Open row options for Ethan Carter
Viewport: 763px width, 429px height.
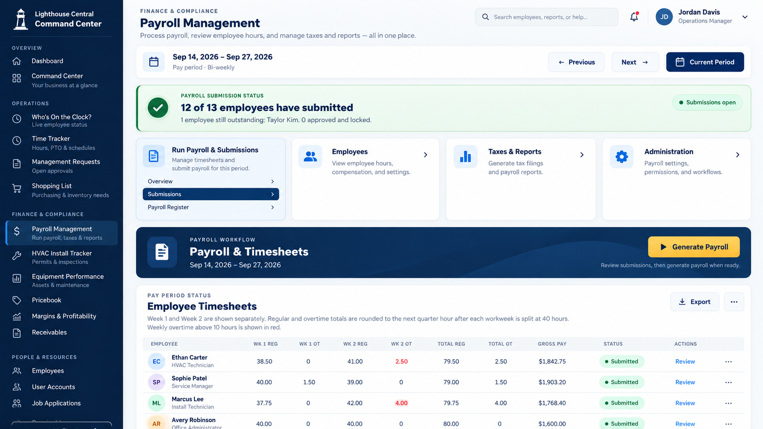click(728, 362)
